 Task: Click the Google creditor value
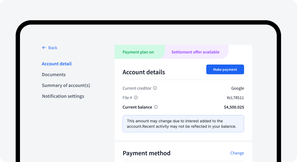coord(238,88)
